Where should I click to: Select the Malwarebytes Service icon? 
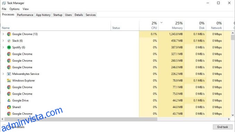coord(9,74)
